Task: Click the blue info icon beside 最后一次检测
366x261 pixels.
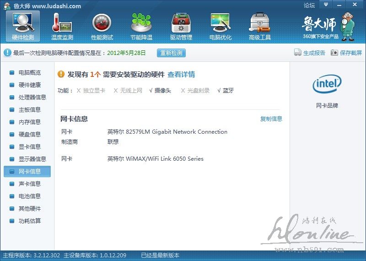Action: click(x=7, y=53)
